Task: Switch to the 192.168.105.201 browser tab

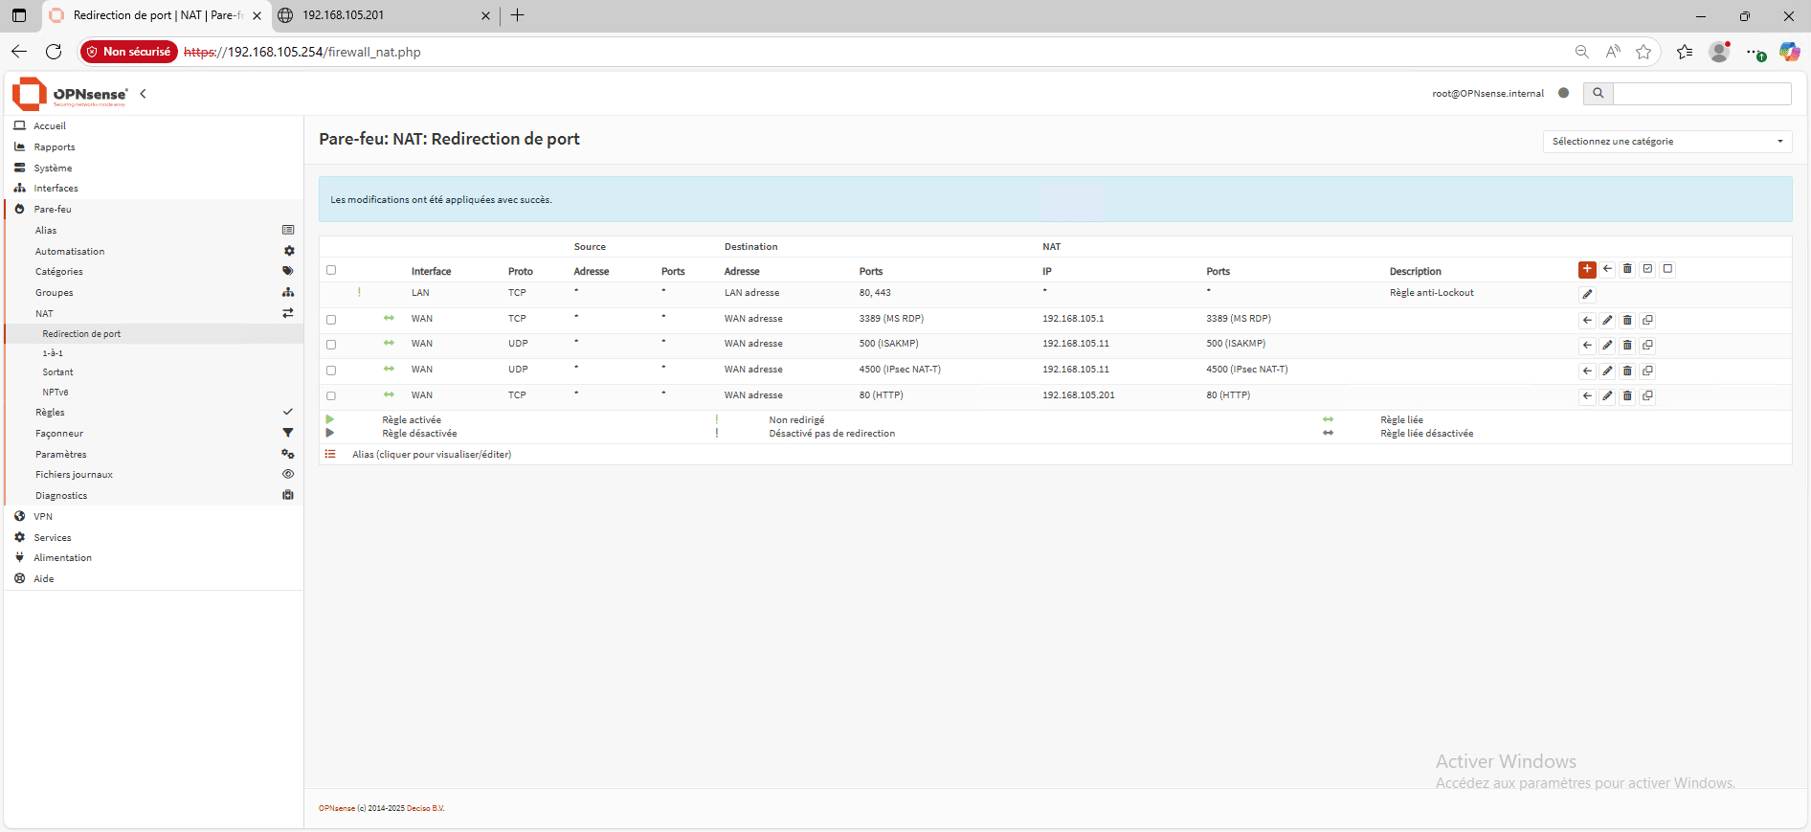Action: click(x=383, y=15)
